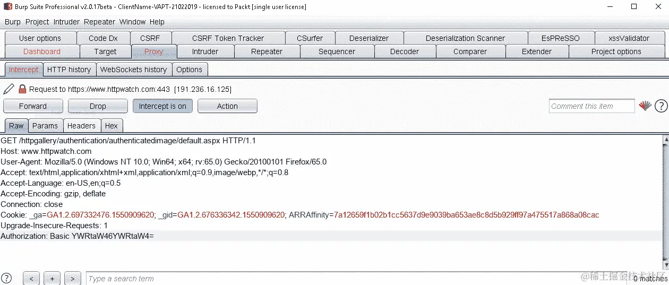Switch to the Params view tab
The height and width of the screenshot is (285, 669).
point(45,126)
